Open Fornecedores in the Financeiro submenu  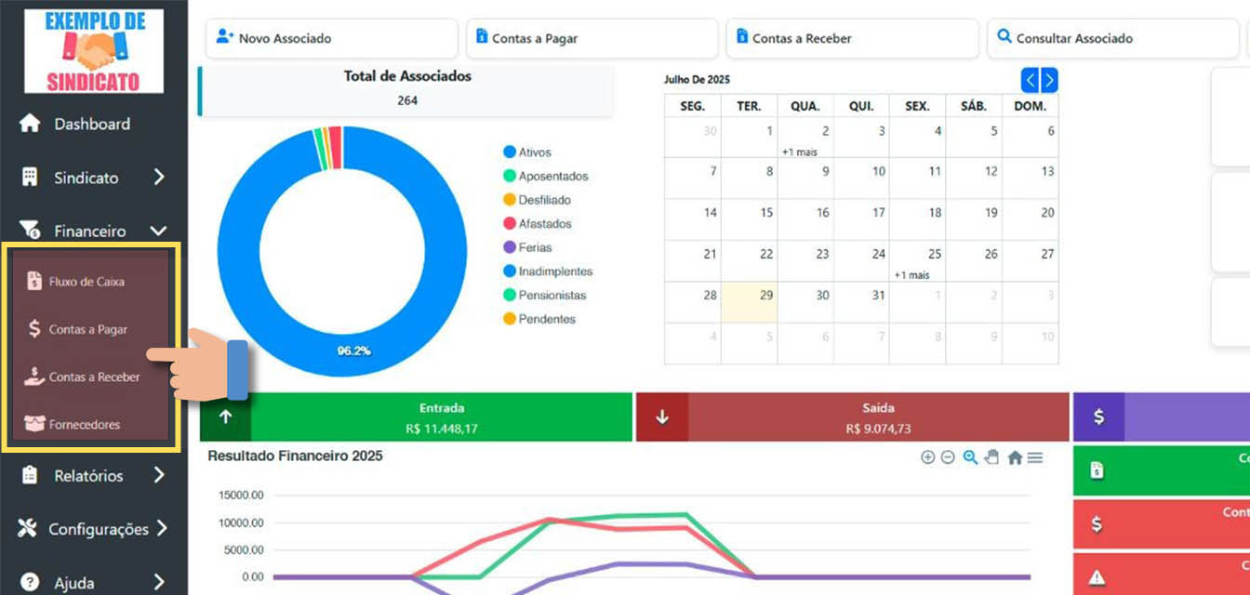click(x=84, y=425)
